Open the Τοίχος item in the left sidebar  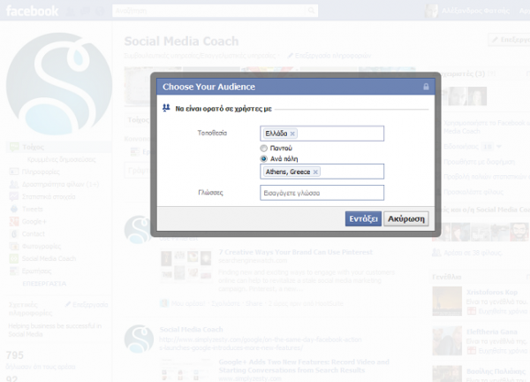34,147
